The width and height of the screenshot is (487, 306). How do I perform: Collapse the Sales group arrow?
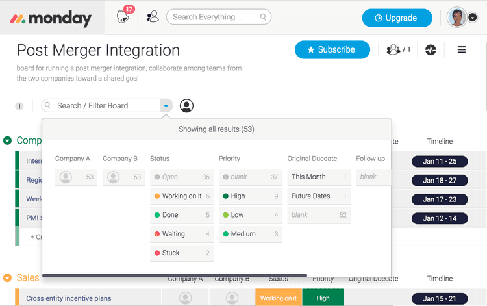[x=7, y=277]
